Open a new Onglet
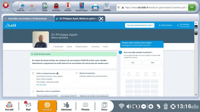 pyautogui.click(x=45, y=6)
